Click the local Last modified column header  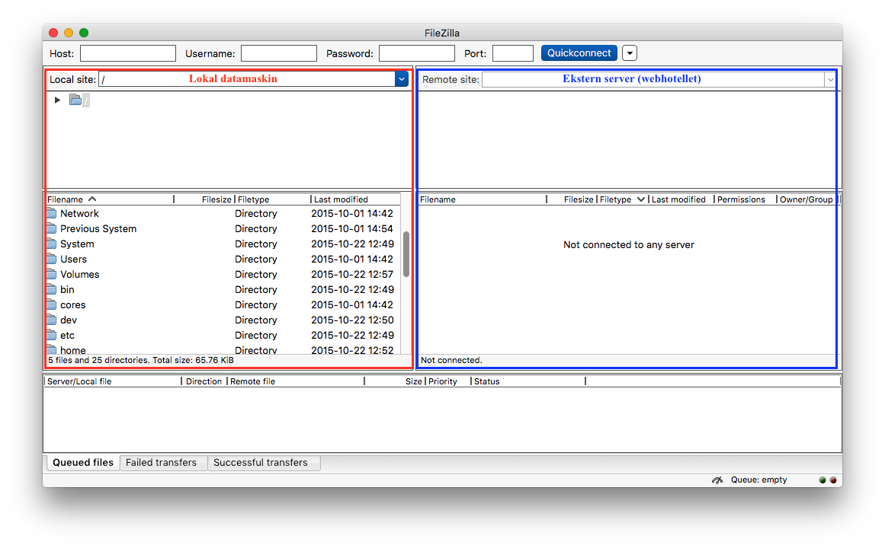pyautogui.click(x=355, y=199)
